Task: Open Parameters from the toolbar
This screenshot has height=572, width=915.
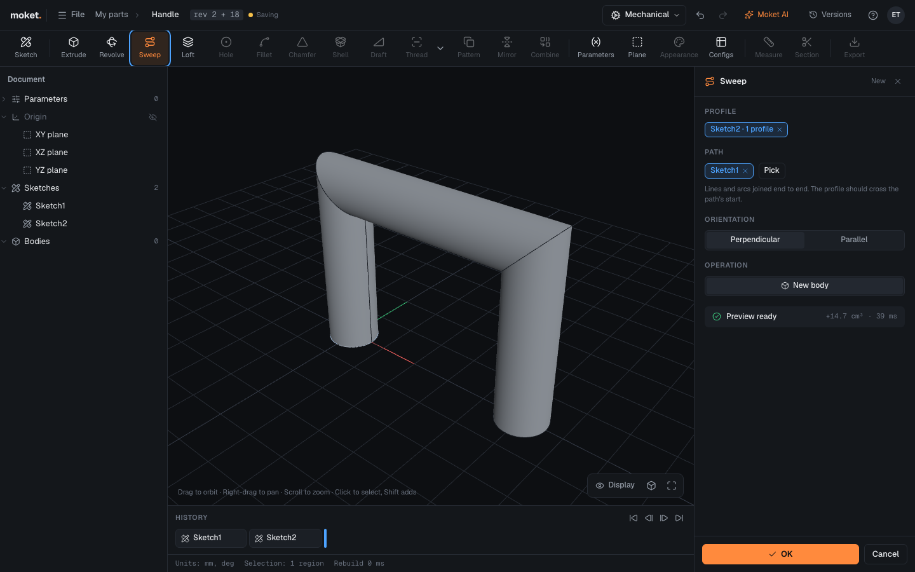Action: pos(596,48)
